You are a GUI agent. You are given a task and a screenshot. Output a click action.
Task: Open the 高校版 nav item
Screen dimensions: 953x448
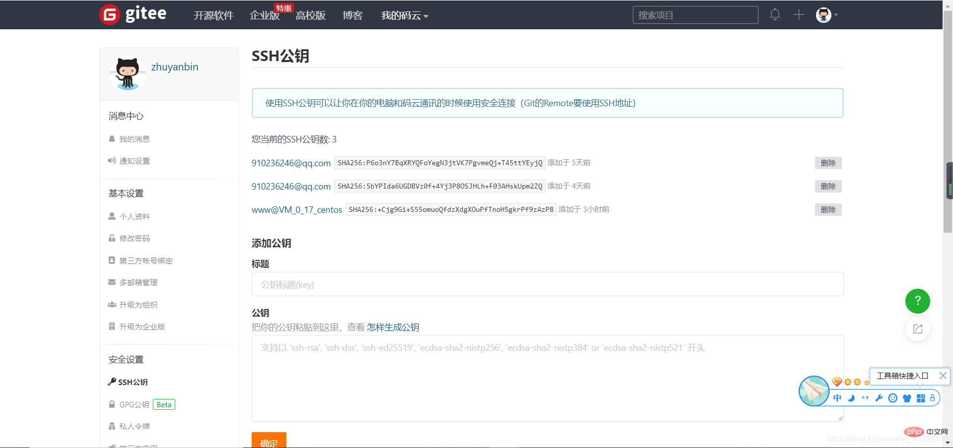(x=311, y=15)
